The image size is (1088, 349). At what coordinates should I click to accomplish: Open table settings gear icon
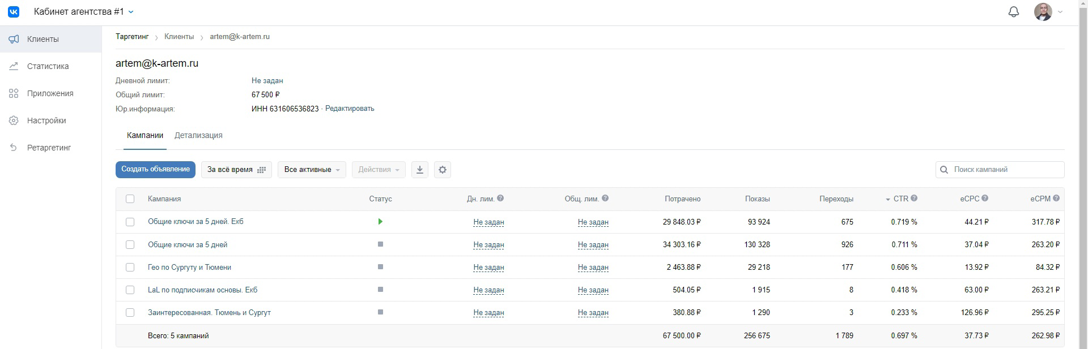coord(443,170)
